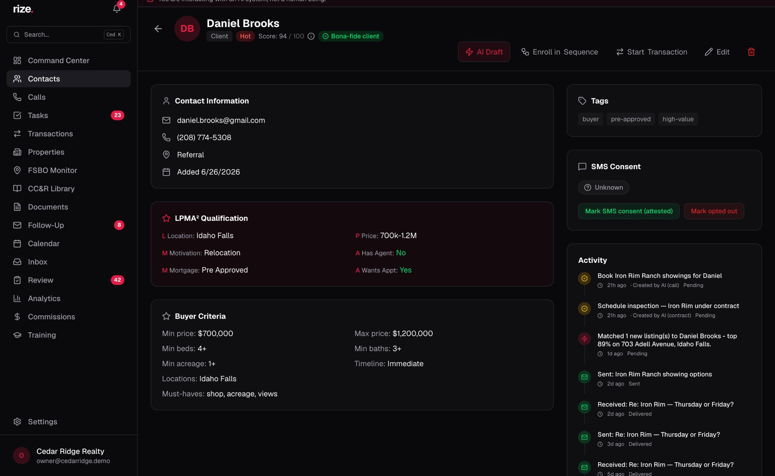The image size is (775, 476).
Task: Mark contact as opted out
Action: (x=714, y=211)
